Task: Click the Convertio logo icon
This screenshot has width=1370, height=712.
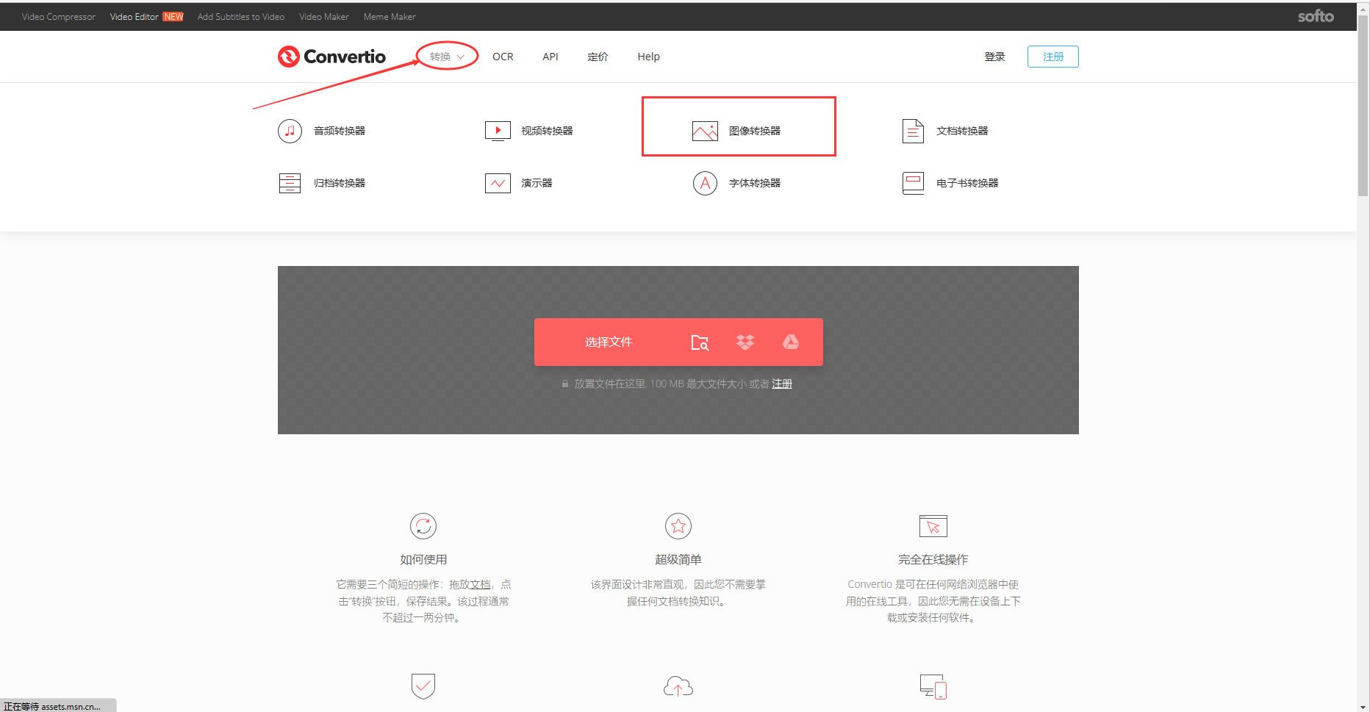Action: coord(289,57)
